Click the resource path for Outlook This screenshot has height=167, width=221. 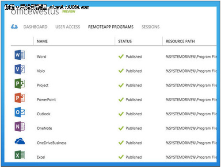[191, 114]
